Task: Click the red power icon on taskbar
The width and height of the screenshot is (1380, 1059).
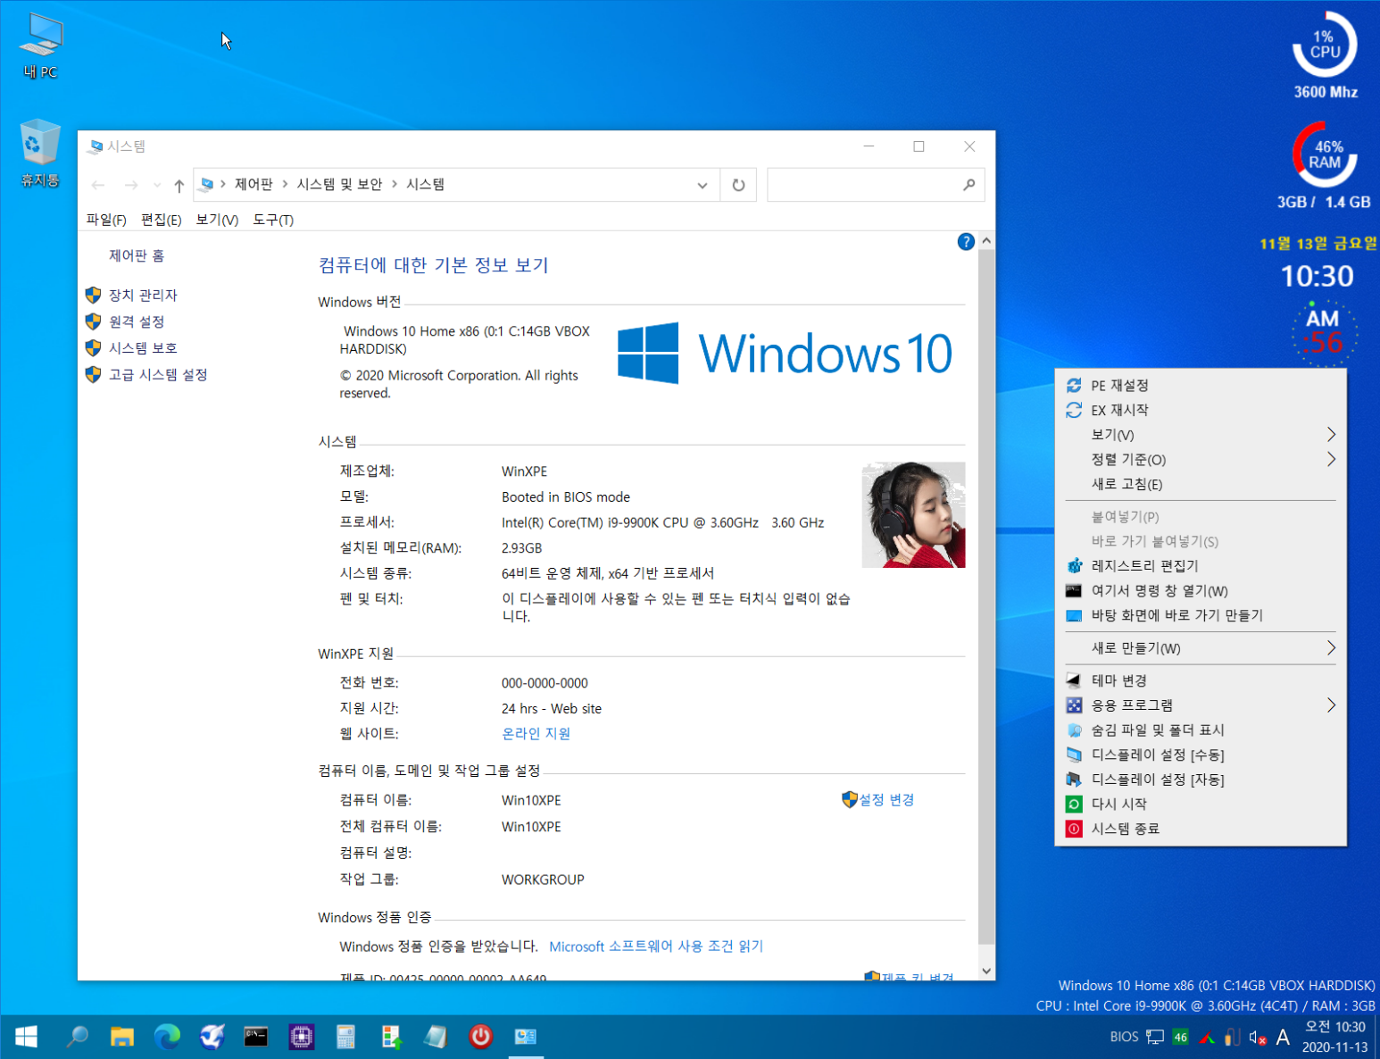Action: (x=480, y=1037)
